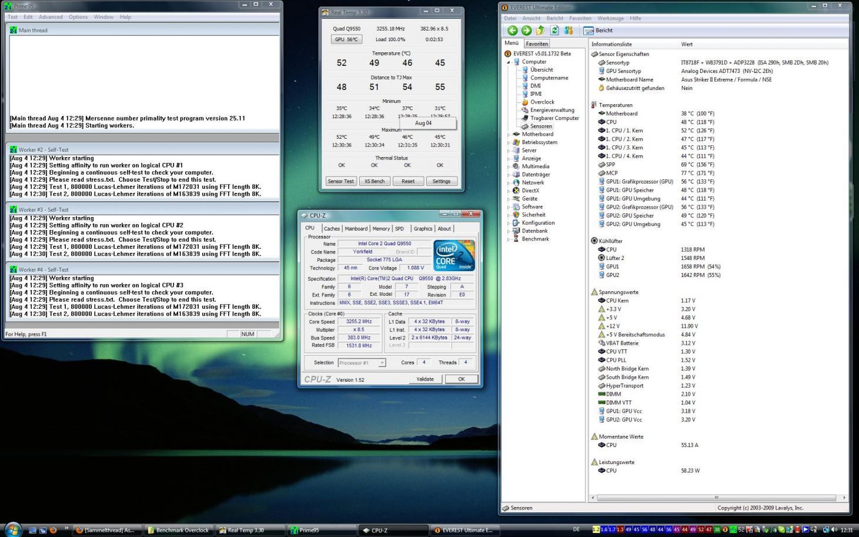The width and height of the screenshot is (859, 537).
Task: Expand the Motherboard tree node
Action: [509, 134]
